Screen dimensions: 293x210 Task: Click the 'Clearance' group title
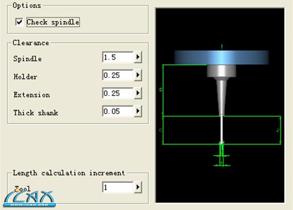click(31, 43)
